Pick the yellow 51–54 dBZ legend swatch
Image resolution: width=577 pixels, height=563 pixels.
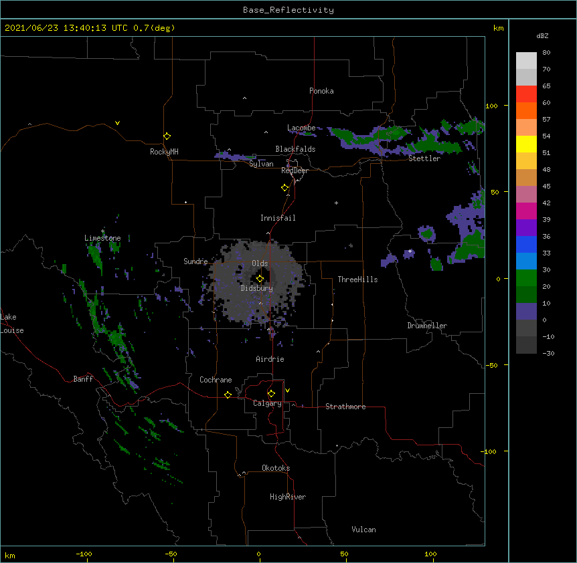[526, 144]
